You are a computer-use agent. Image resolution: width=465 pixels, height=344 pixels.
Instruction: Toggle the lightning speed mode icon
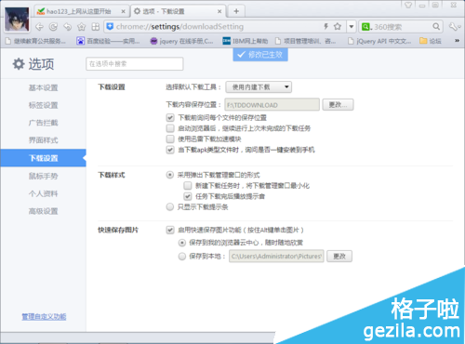tap(326, 27)
